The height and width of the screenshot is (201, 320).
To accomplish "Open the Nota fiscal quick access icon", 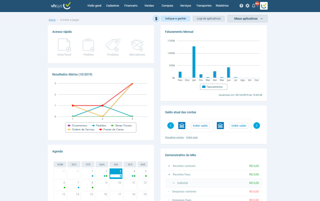I will 64,45.
